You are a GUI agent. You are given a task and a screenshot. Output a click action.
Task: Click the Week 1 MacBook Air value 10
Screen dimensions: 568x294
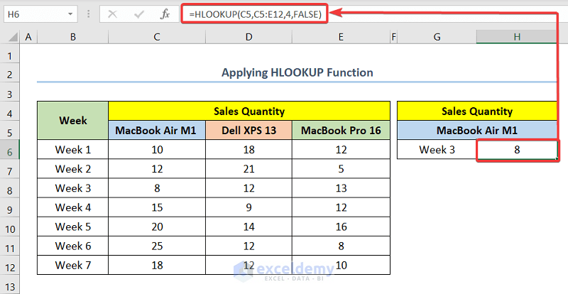pos(157,149)
